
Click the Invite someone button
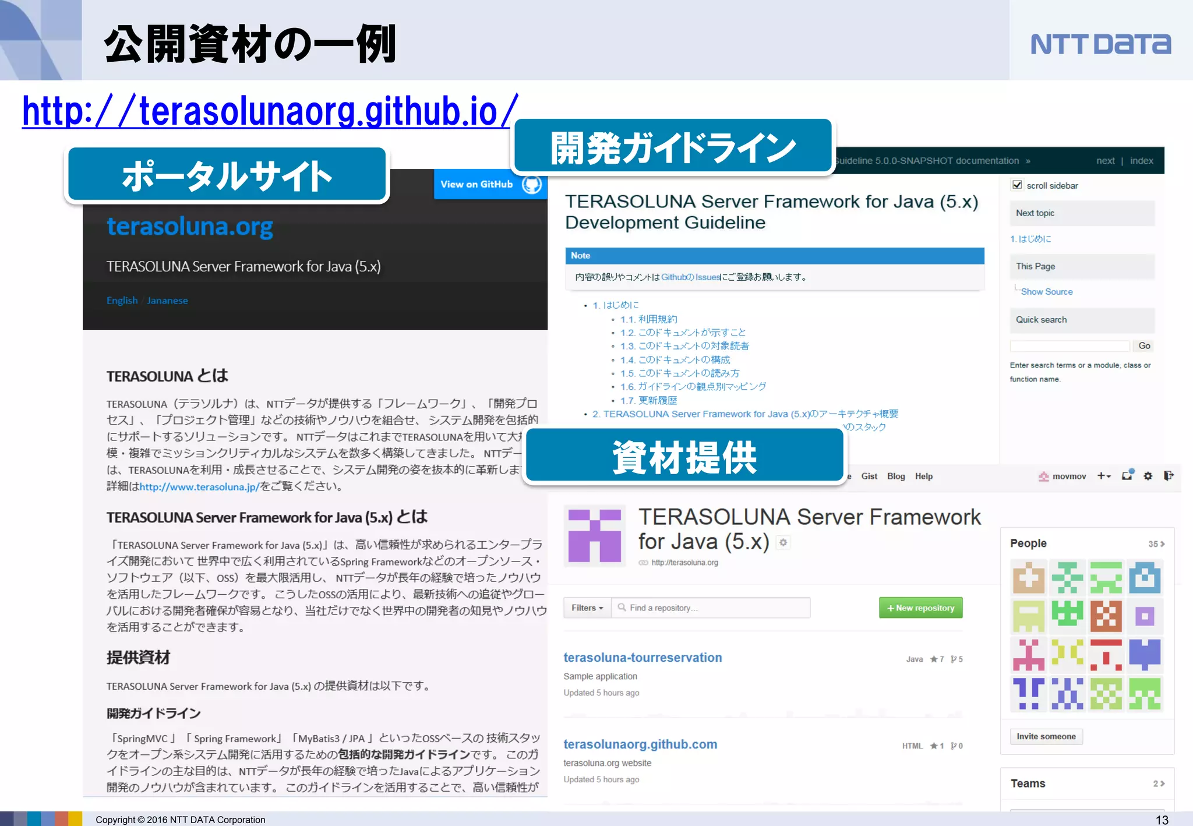(1046, 736)
